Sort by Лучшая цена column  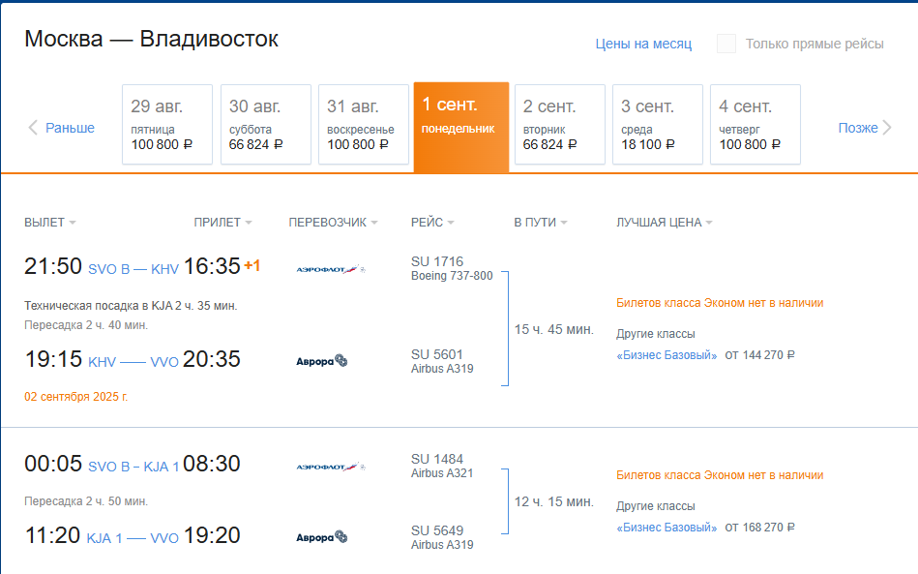tap(665, 223)
